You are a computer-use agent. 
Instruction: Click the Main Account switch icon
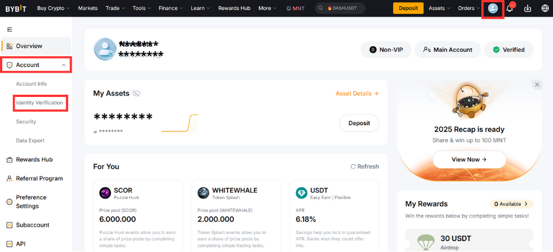click(x=427, y=50)
